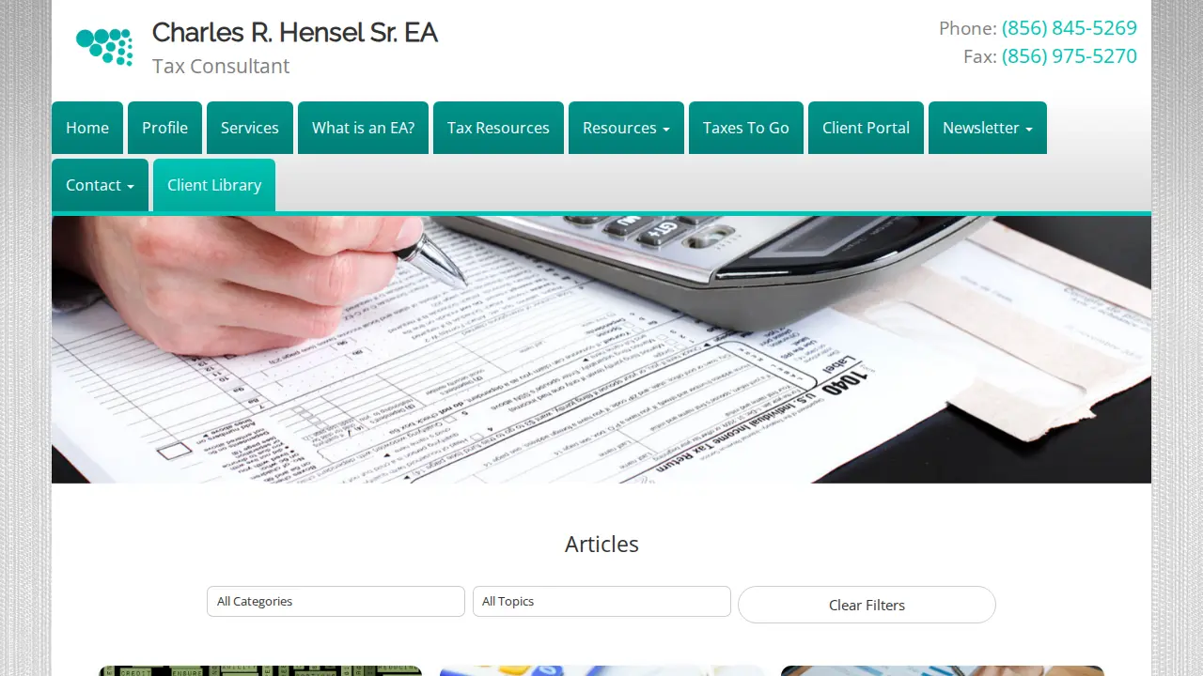The height and width of the screenshot is (676, 1203).
Task: Click fax number (856) 975-5270
Action: click(1070, 56)
